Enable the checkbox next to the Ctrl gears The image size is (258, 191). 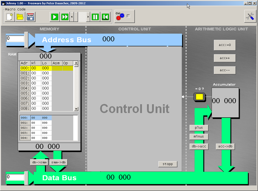point(128,16)
